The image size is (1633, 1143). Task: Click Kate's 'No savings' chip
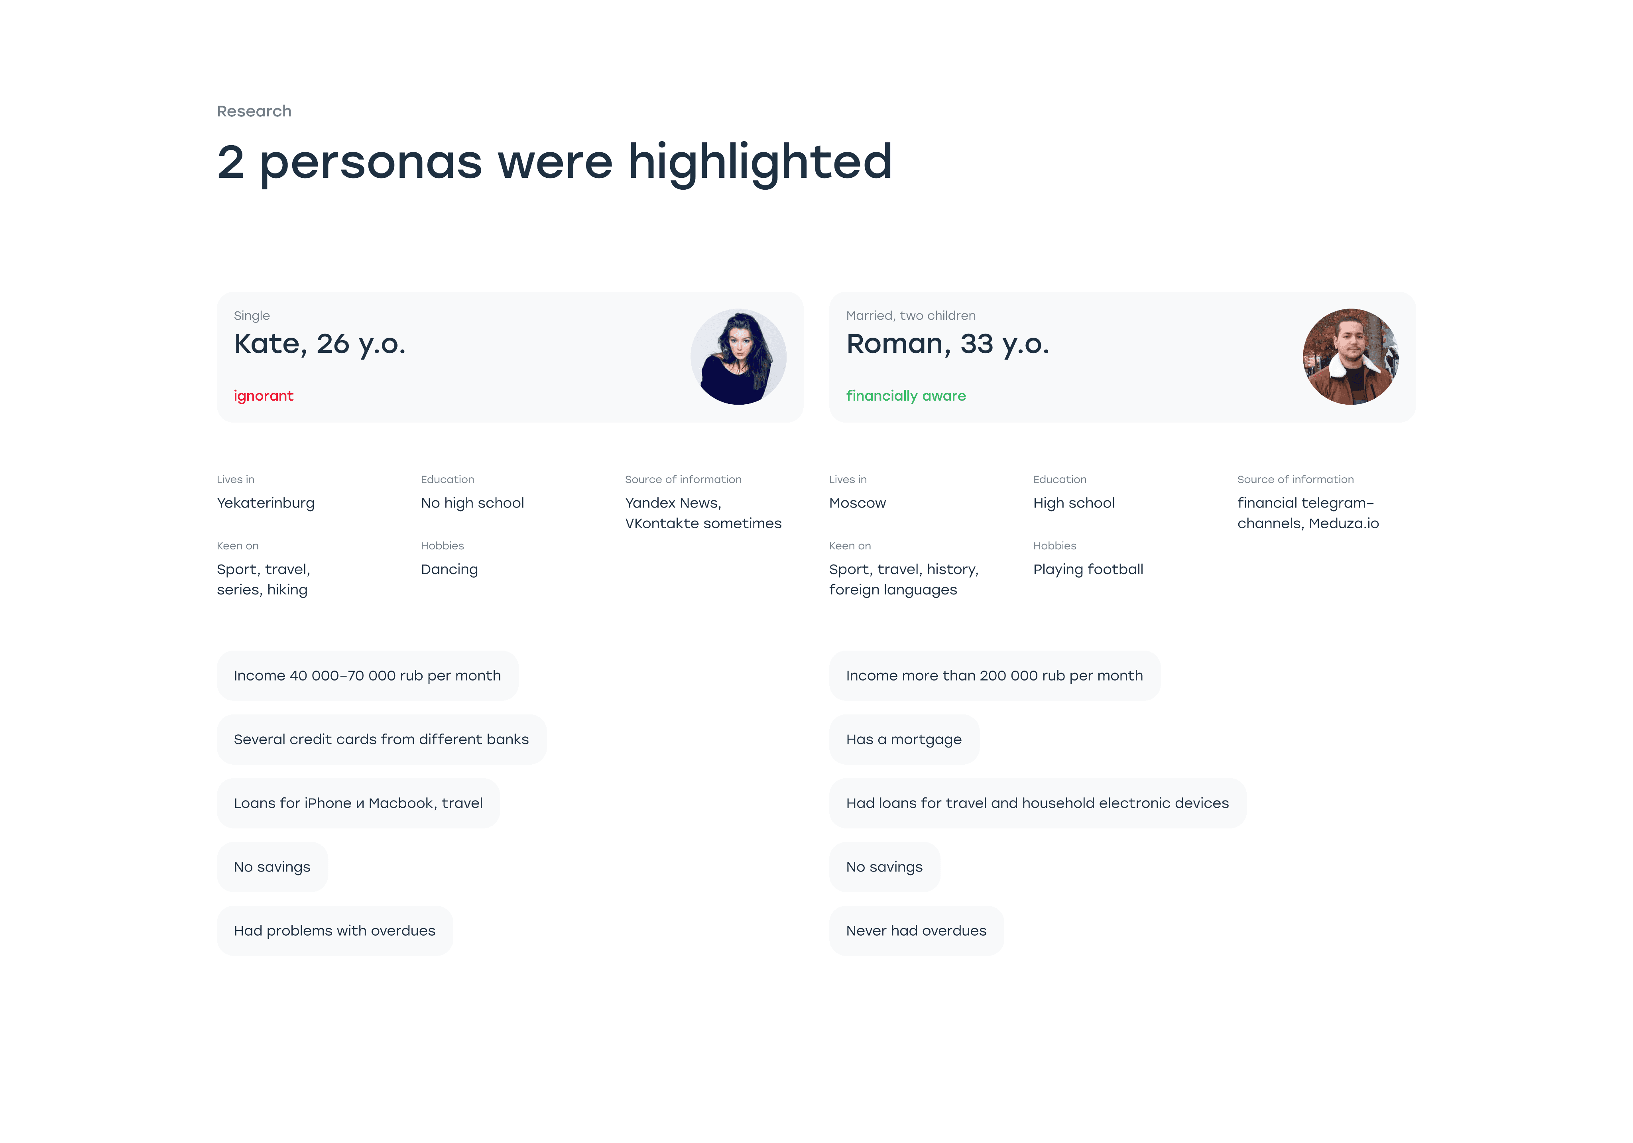272,867
